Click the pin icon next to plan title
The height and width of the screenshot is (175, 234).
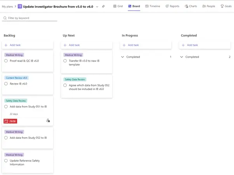103,6
